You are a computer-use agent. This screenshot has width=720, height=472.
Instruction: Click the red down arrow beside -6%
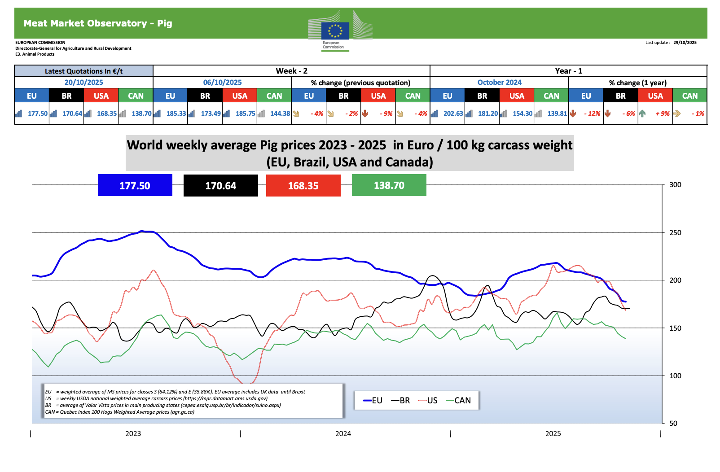[x=607, y=114]
